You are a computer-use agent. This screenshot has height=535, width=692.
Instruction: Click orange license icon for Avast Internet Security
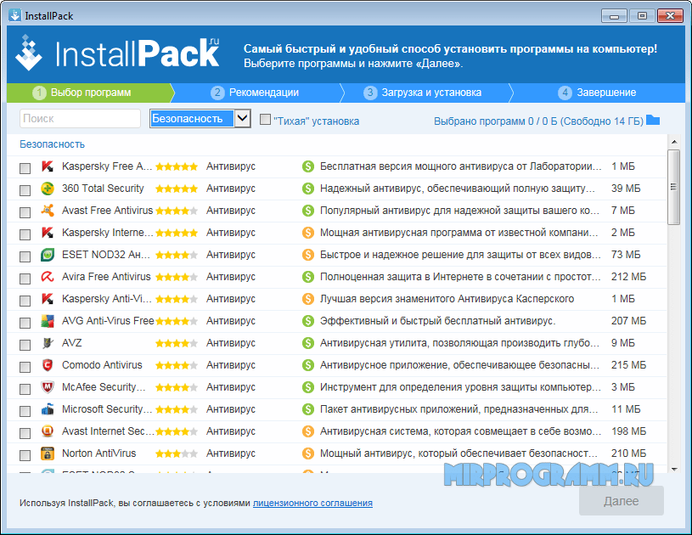308,431
